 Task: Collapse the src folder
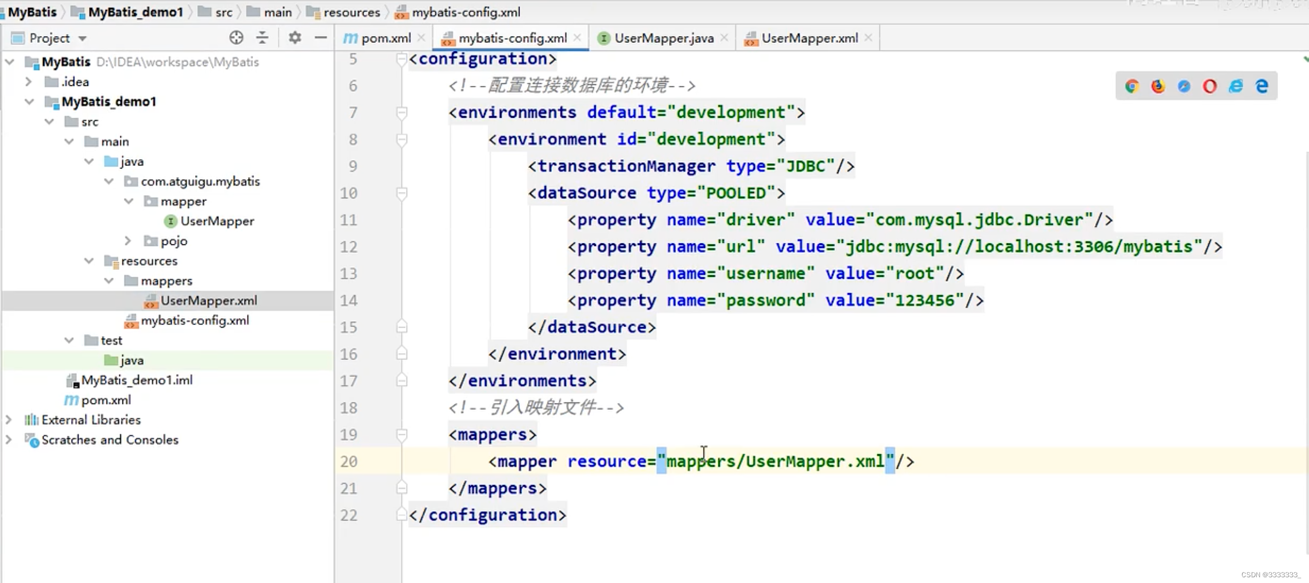(x=49, y=121)
